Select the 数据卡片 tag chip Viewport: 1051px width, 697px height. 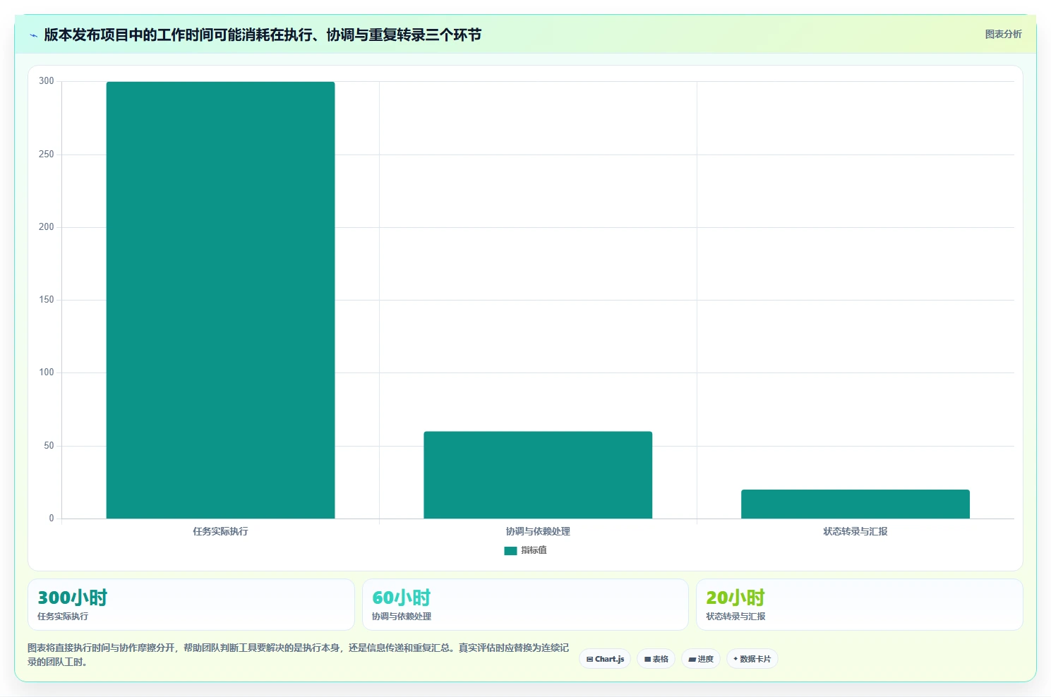click(x=752, y=659)
